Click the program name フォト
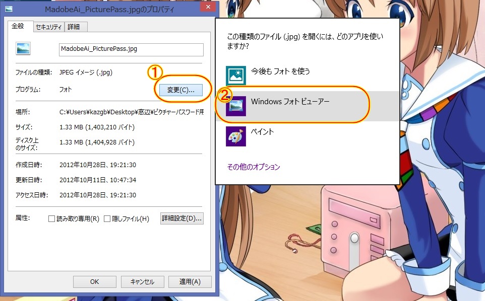This screenshot has width=485, height=301. tap(66, 90)
